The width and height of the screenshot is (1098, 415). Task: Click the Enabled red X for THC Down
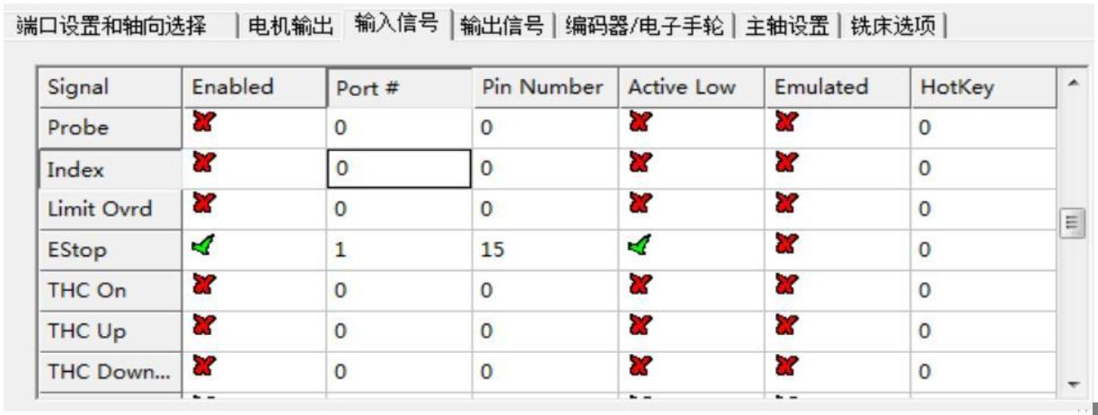click(x=202, y=367)
